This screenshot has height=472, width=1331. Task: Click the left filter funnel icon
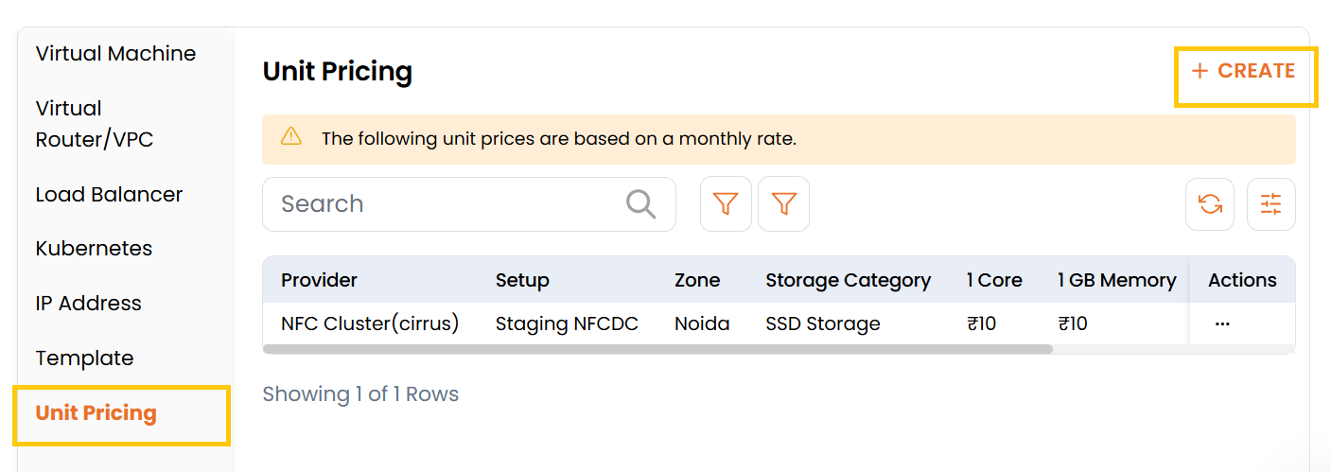point(726,204)
